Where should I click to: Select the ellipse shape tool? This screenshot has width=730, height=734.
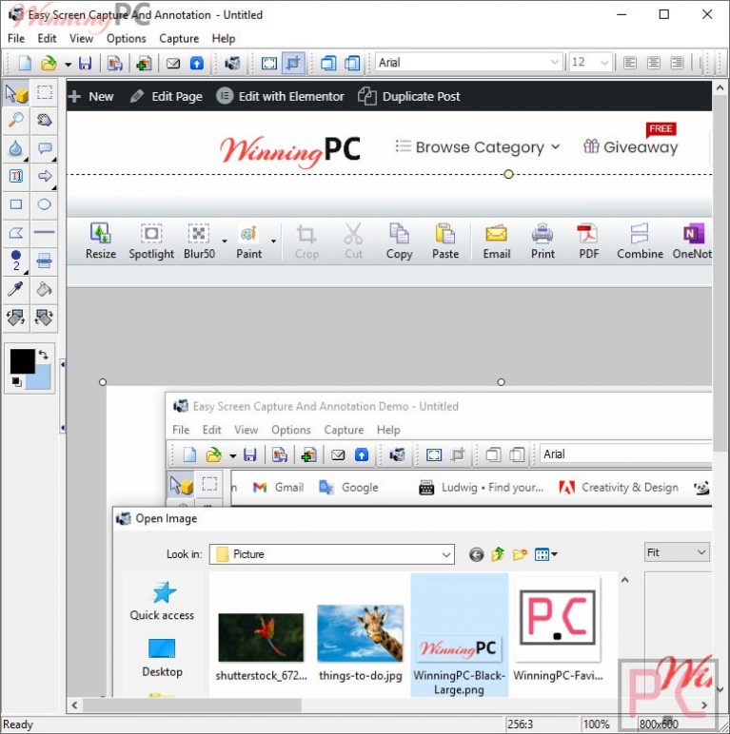[44, 204]
